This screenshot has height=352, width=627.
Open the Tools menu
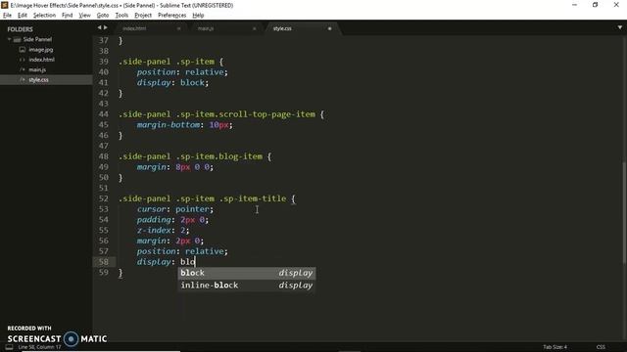121,16
